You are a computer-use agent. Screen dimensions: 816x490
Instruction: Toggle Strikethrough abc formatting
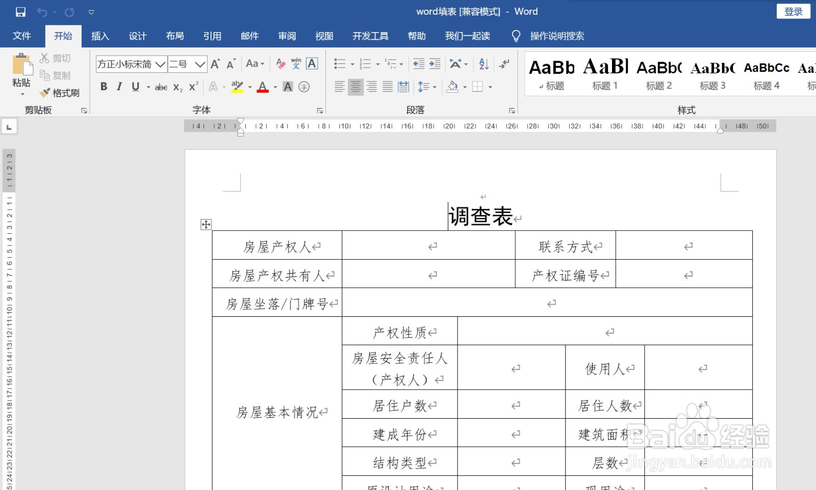coord(161,87)
